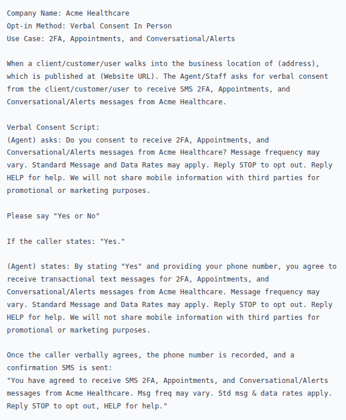Click 'HELP for help."' at the end
The height and width of the screenshot is (420, 346).
pyautogui.click(x=135, y=406)
